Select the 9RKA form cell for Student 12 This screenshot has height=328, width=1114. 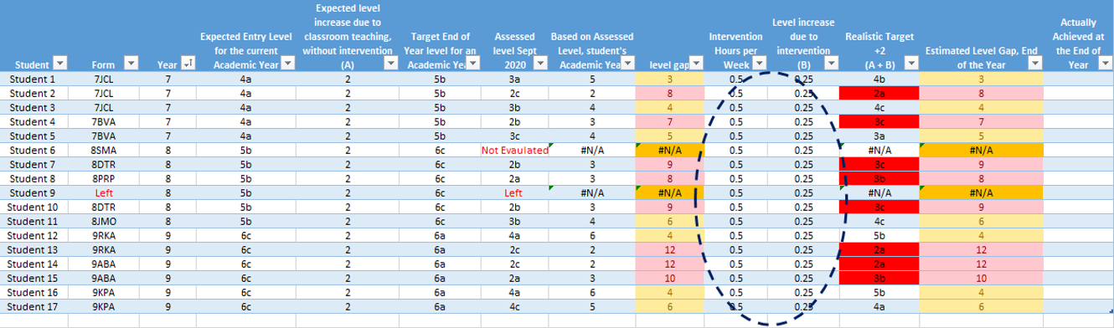click(x=104, y=236)
